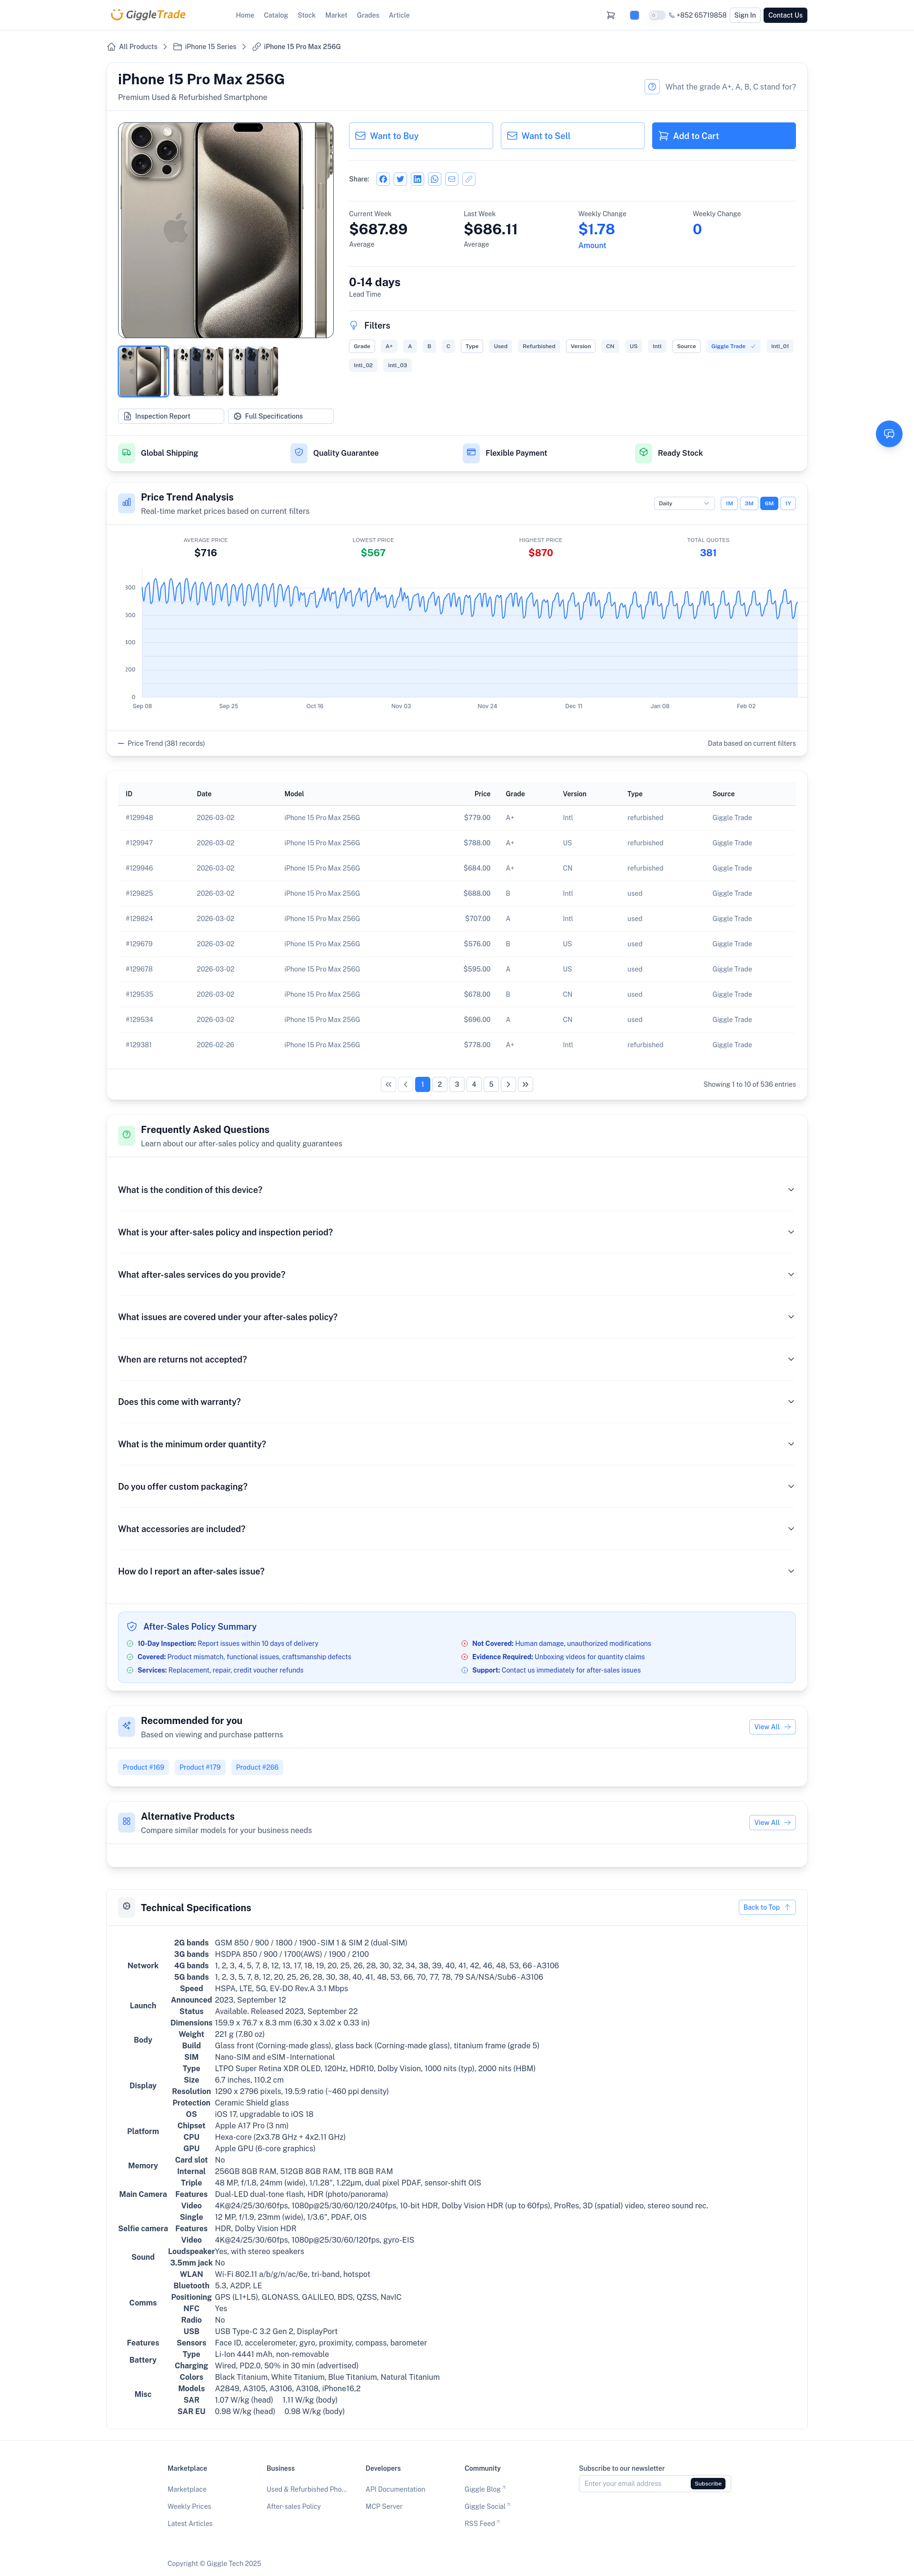Click the blue theme color swatch
Screen dimensions: 914x2576
(634, 15)
